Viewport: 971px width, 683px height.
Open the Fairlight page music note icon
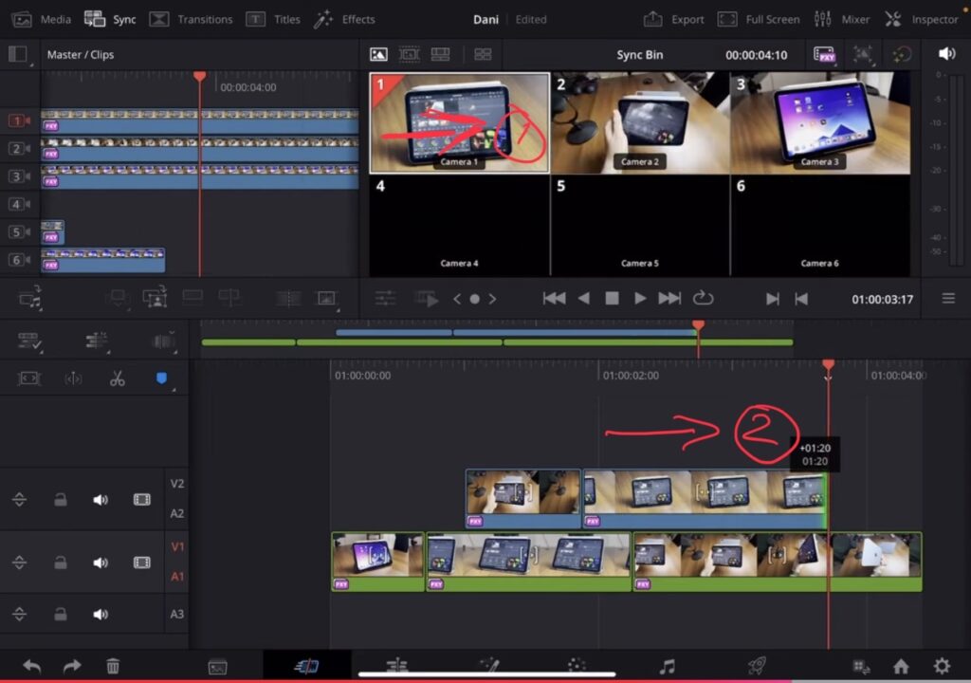[x=667, y=666]
